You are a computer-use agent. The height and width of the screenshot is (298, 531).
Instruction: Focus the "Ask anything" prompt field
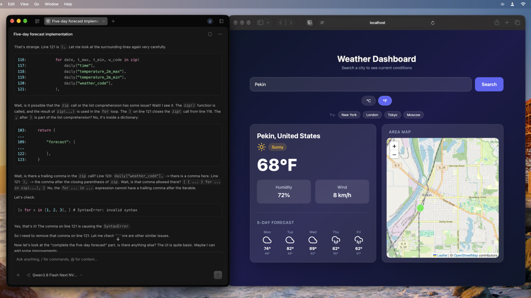pyautogui.click(x=118, y=260)
